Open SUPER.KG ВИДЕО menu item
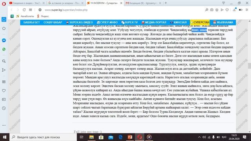The width and height of the screenshot is (251, 141). (x=80, y=22)
